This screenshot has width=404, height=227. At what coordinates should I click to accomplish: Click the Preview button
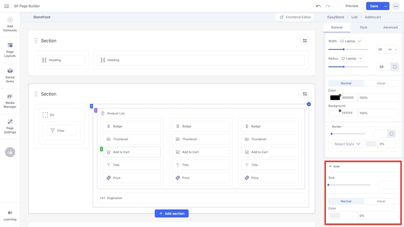pyautogui.click(x=351, y=6)
